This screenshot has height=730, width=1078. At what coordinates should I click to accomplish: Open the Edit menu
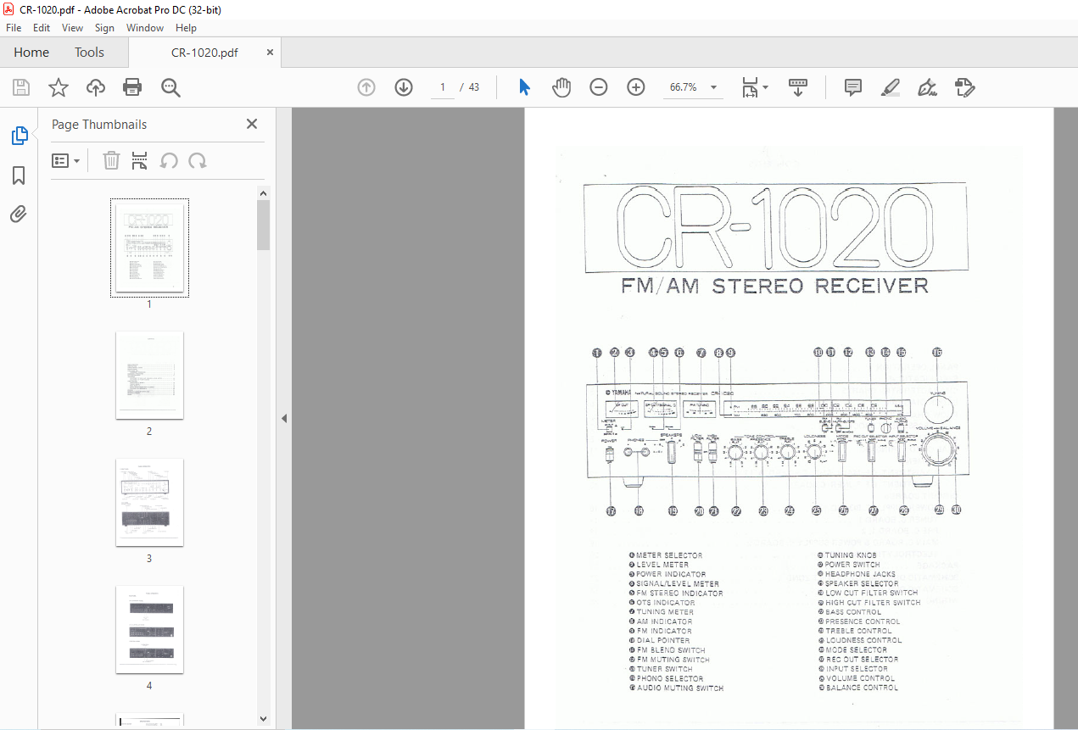(x=42, y=28)
